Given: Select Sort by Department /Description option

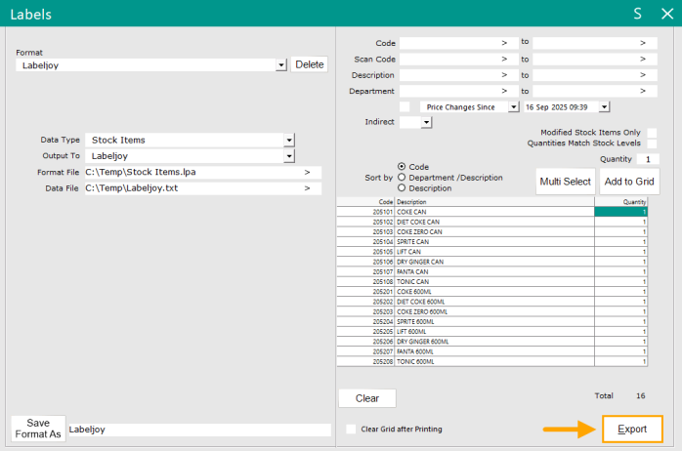Looking at the screenshot, I should pos(402,178).
